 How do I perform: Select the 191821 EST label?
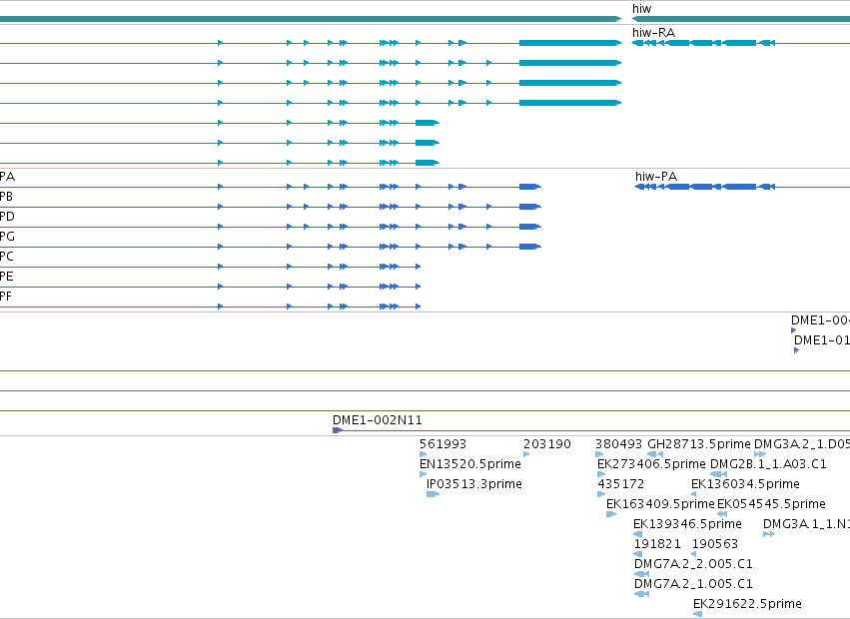[657, 544]
